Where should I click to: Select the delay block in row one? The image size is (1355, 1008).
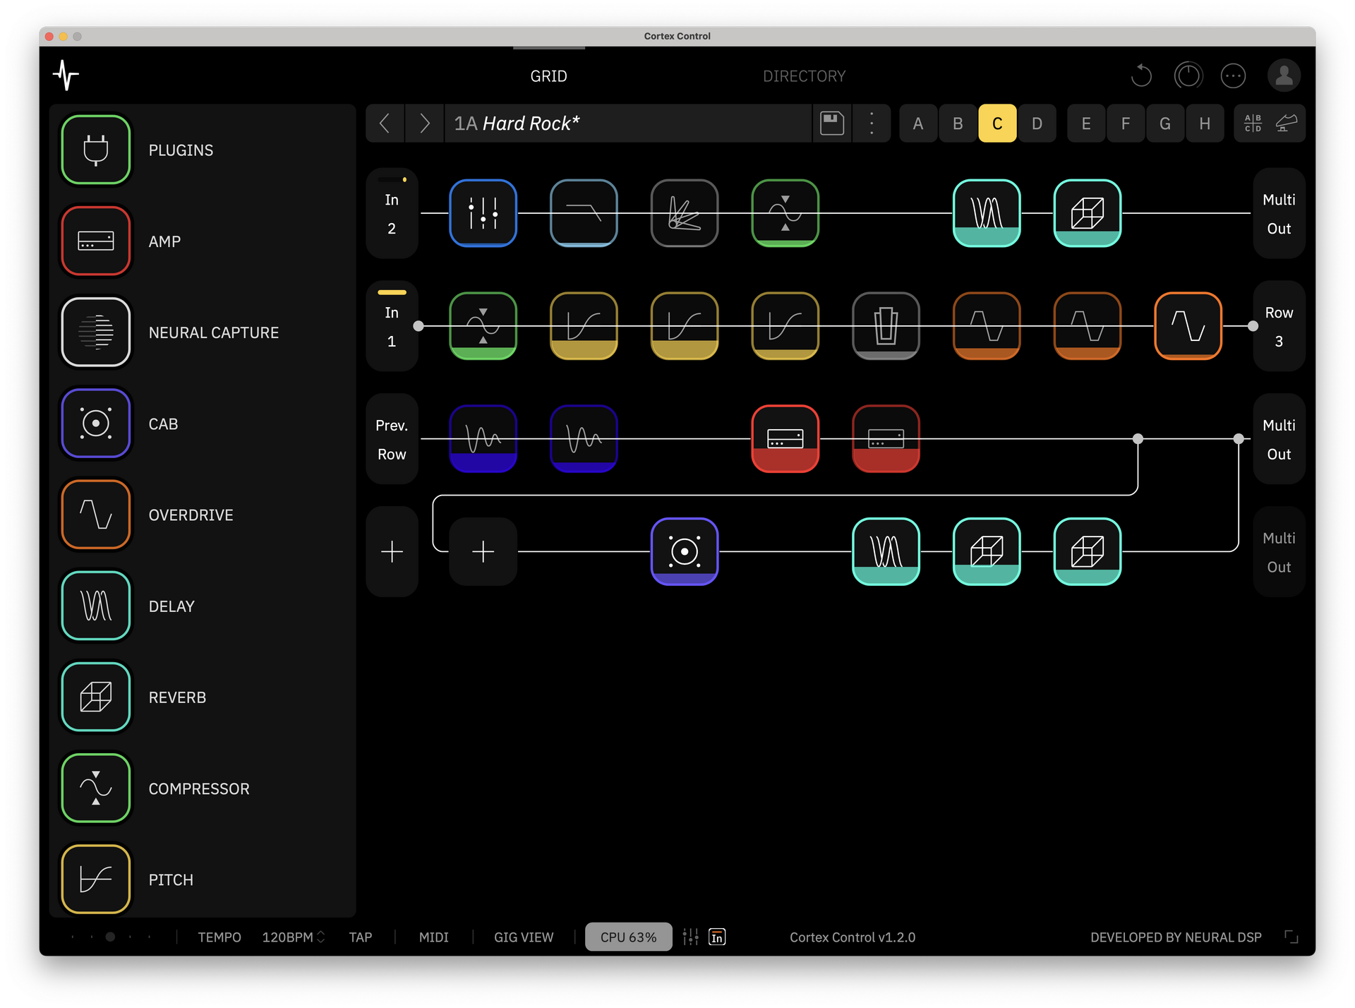click(987, 213)
